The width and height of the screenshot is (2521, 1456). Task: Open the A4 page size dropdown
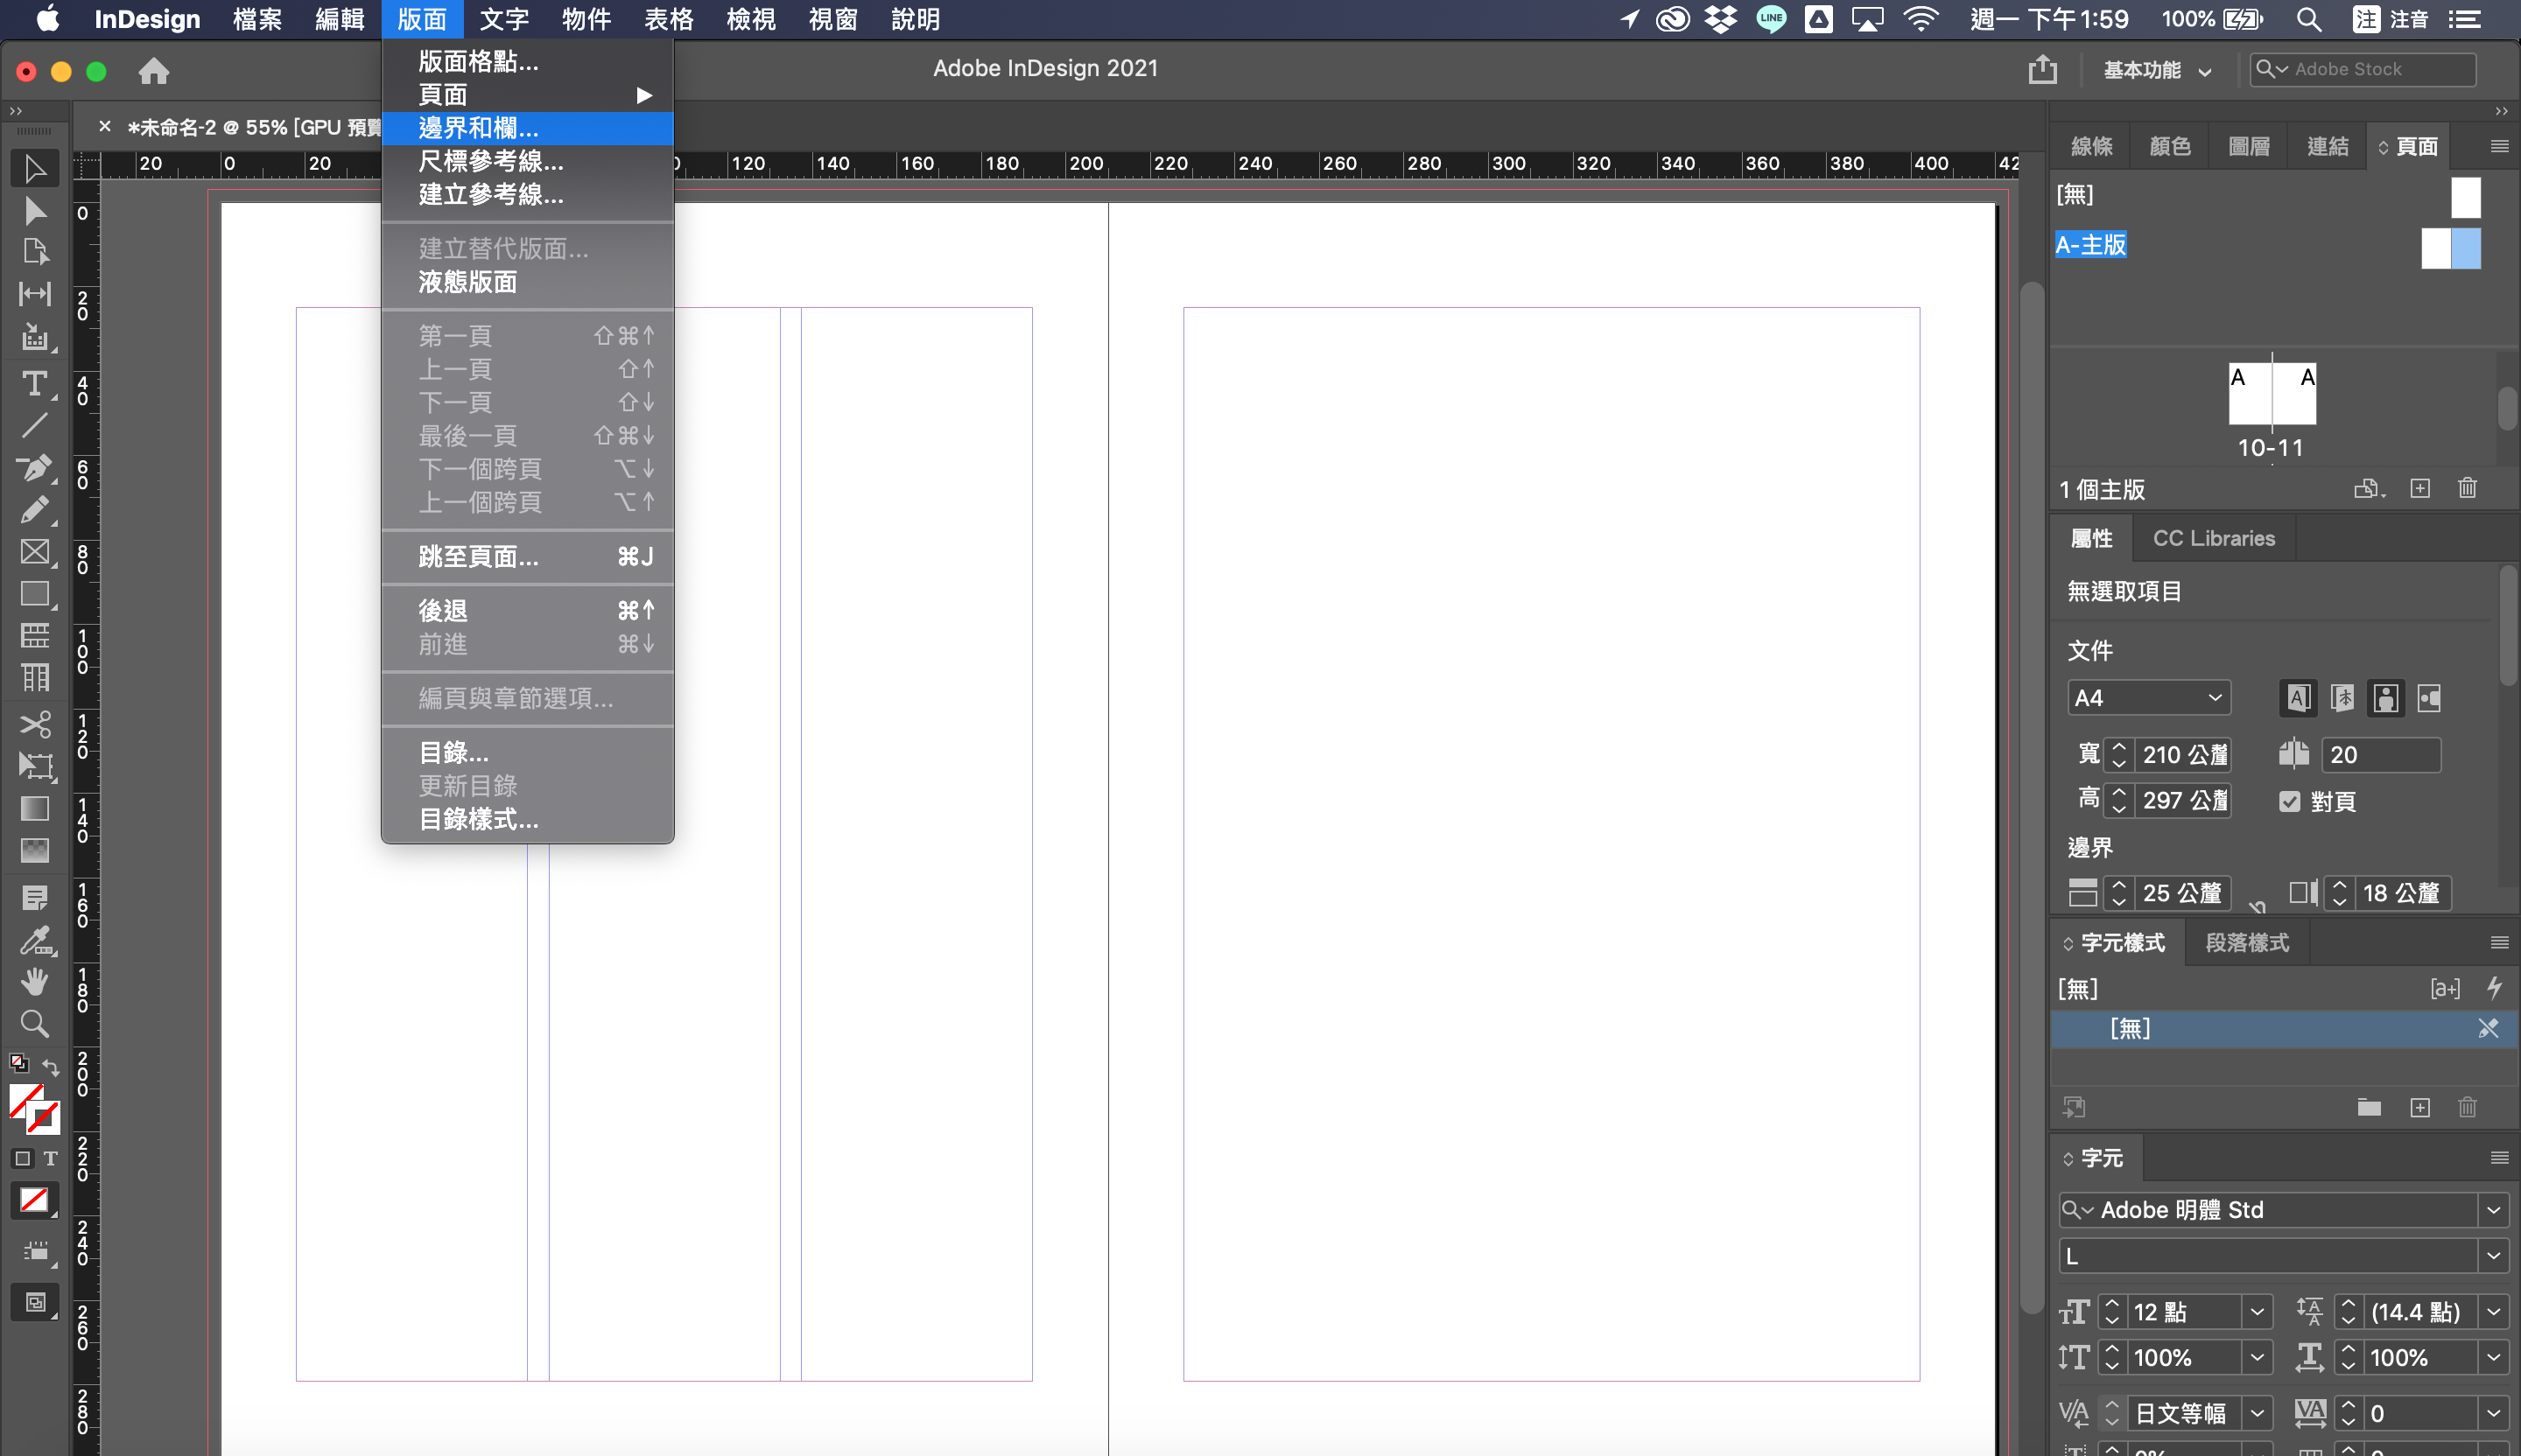click(2148, 697)
